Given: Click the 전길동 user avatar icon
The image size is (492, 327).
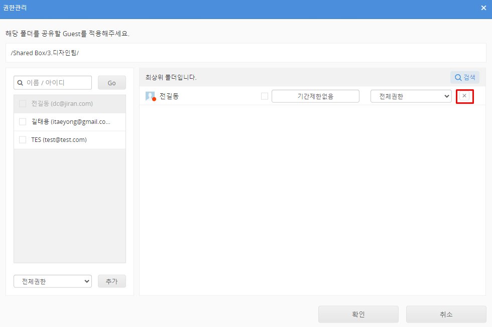Looking at the screenshot, I should tap(150, 96).
